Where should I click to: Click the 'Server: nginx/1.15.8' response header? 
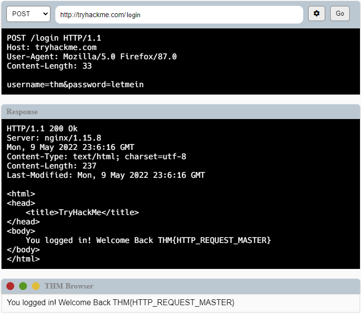coord(54,138)
